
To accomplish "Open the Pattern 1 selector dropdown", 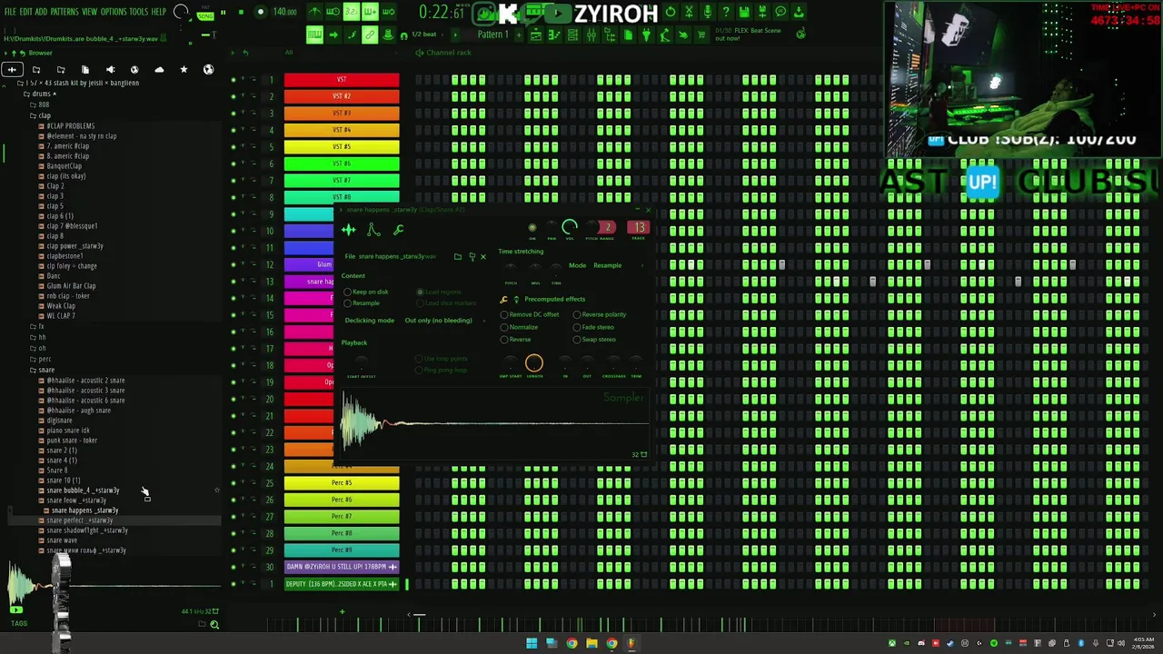I will 495,35.
